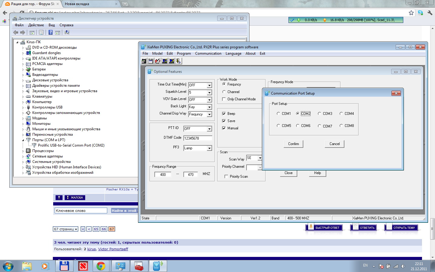
Task: Open the Program menu in PUXING software
Action: coord(184,53)
